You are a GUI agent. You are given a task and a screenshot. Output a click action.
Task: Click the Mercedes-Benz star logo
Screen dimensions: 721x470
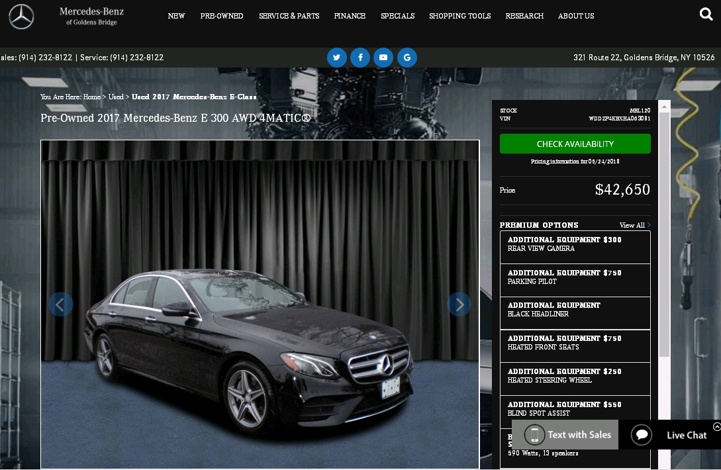pyautogui.click(x=21, y=17)
